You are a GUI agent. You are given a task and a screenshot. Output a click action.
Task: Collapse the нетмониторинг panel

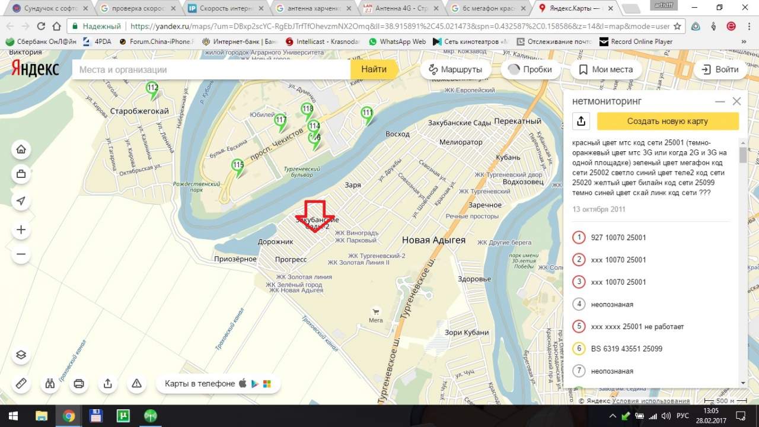point(720,101)
